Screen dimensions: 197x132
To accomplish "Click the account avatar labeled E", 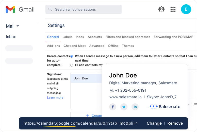I will pos(186,9).
